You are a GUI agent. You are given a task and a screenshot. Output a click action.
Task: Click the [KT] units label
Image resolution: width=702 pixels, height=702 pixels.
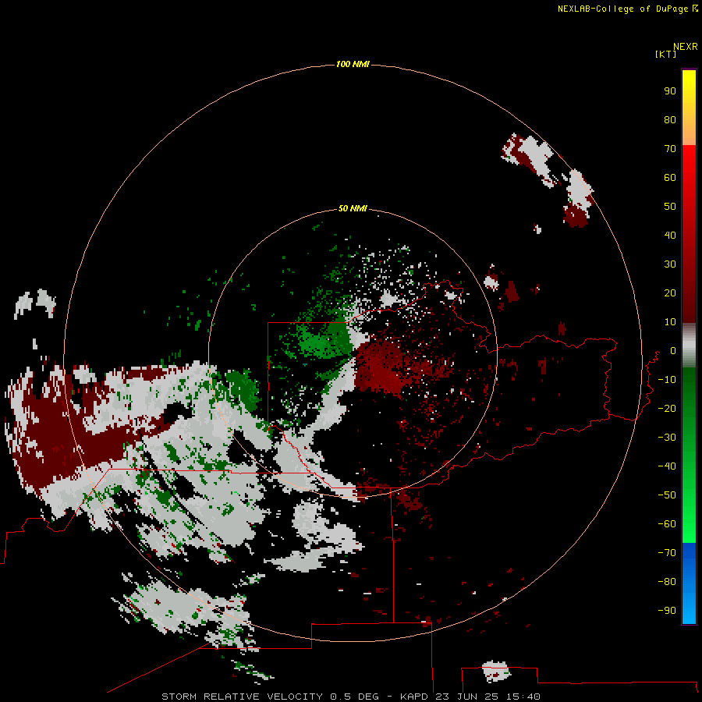[665, 54]
